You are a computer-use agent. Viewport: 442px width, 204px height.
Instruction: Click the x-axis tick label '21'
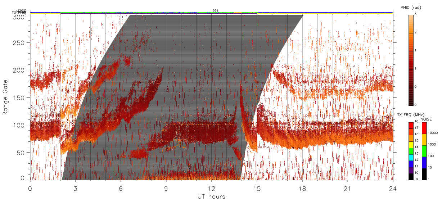click(x=348, y=188)
